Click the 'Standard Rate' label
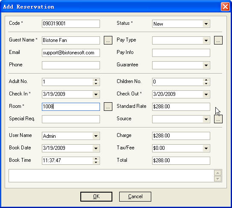This screenshot has height=208, width=232. (x=132, y=106)
